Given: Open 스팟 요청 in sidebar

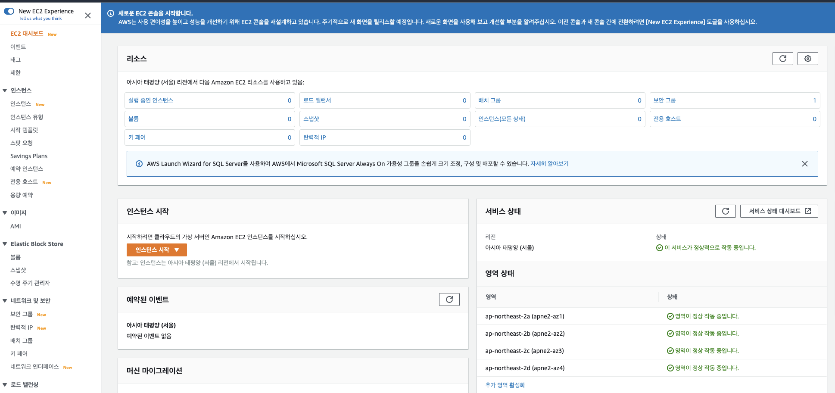Looking at the screenshot, I should click(22, 143).
